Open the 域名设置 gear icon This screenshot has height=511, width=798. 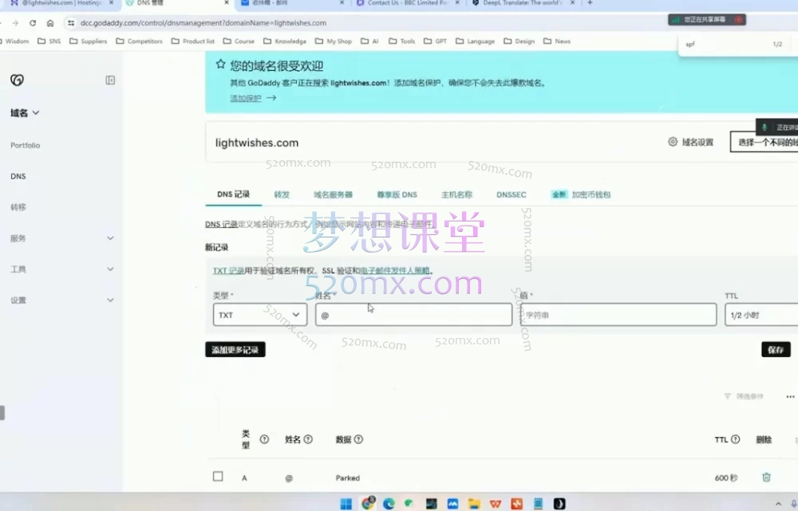click(674, 142)
